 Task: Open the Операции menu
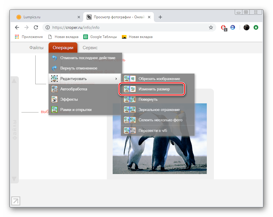(63, 48)
